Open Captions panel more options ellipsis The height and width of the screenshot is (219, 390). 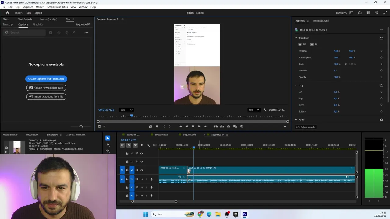coord(86,33)
